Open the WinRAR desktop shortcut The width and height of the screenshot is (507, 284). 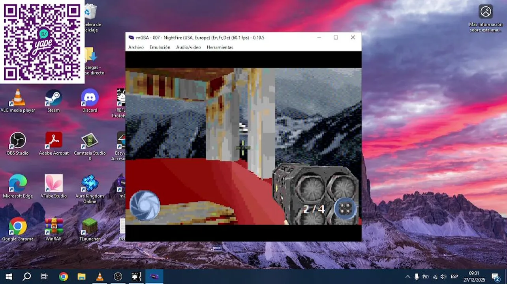click(x=54, y=229)
